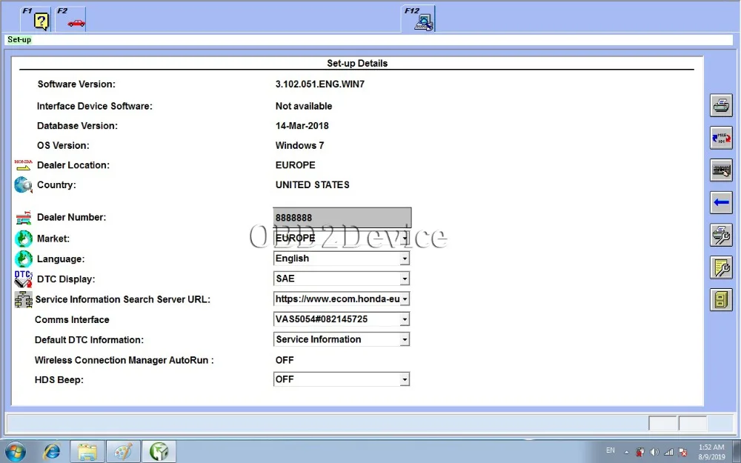Click the power plug tray icon
This screenshot has height=463, width=741.
[640, 452]
